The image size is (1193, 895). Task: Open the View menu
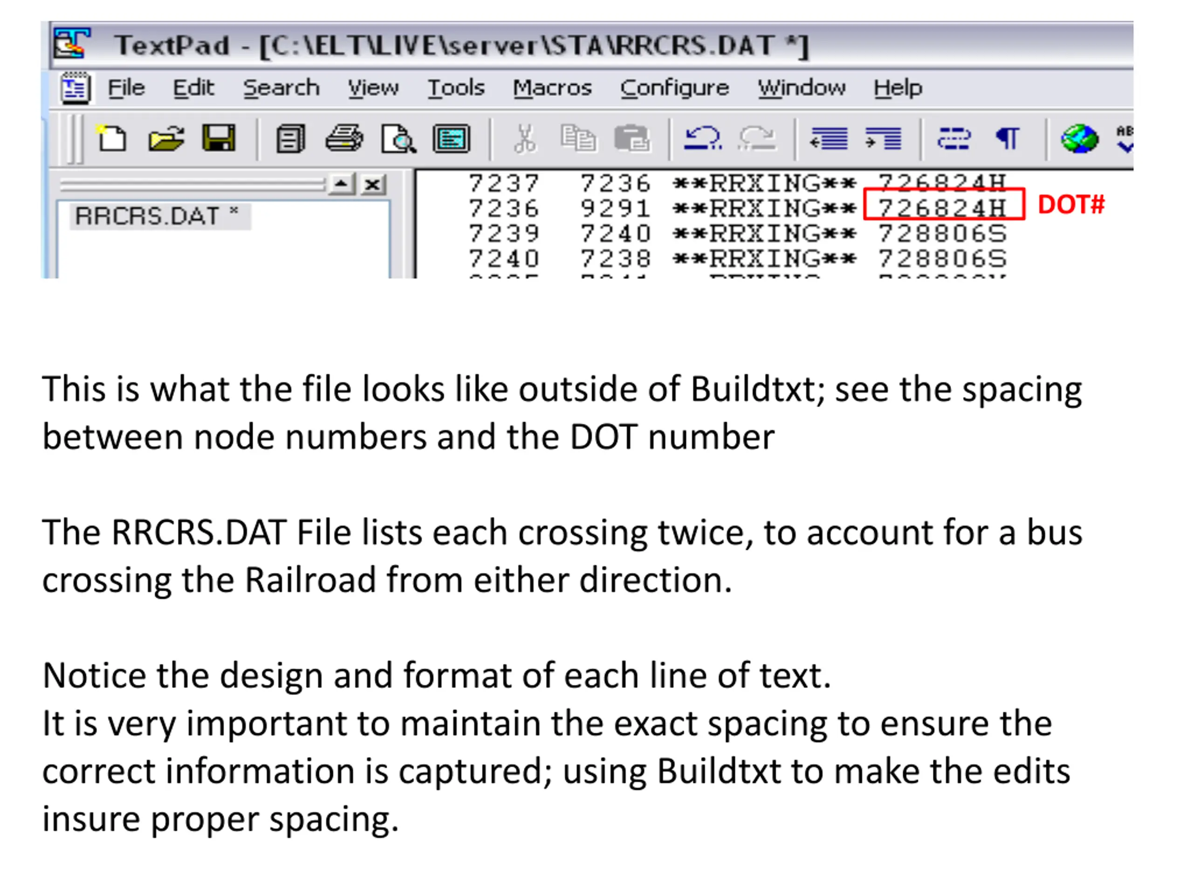pyautogui.click(x=373, y=87)
